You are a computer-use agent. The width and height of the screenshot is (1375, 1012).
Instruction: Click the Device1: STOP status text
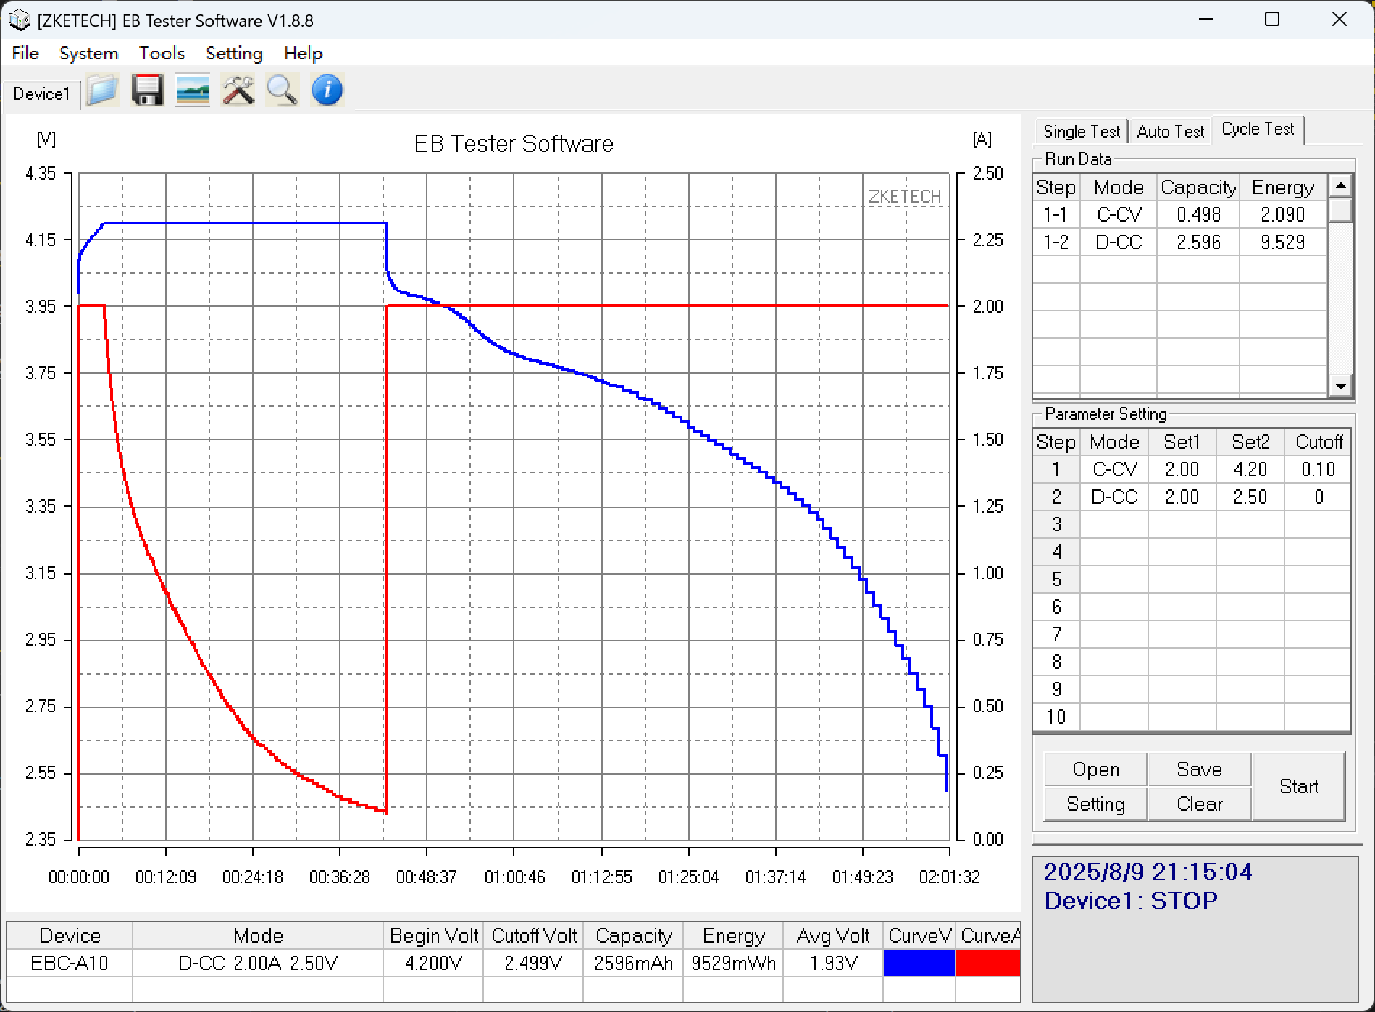click(1131, 901)
